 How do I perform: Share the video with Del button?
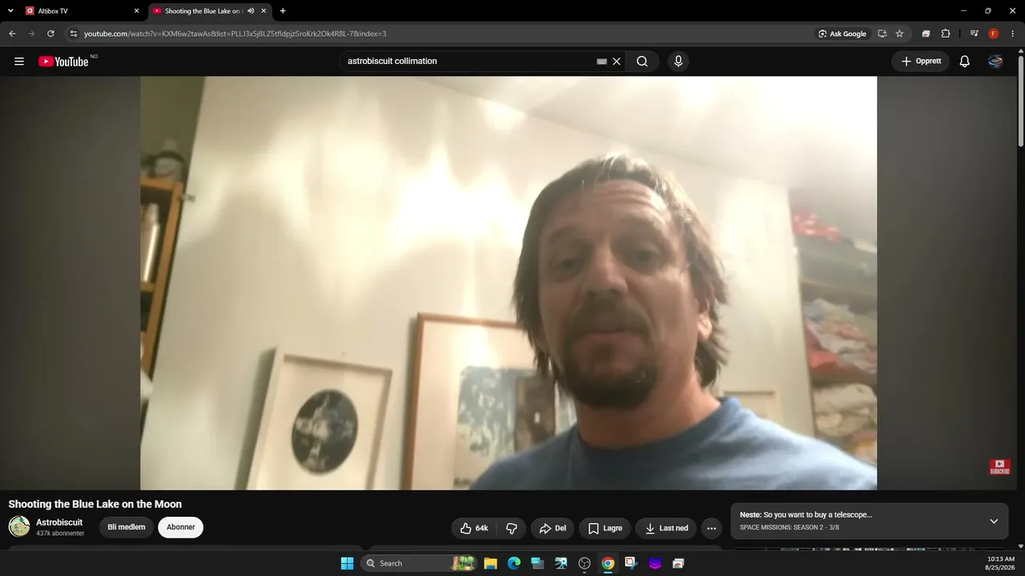click(x=553, y=528)
